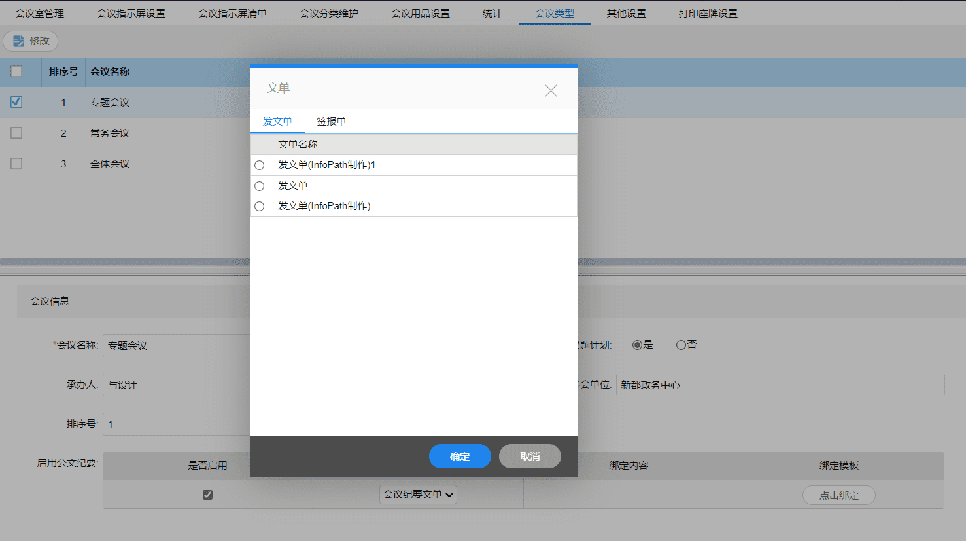Open the 会议指示屏清单 menu tab
This screenshot has height=541, width=966.
coord(232,13)
